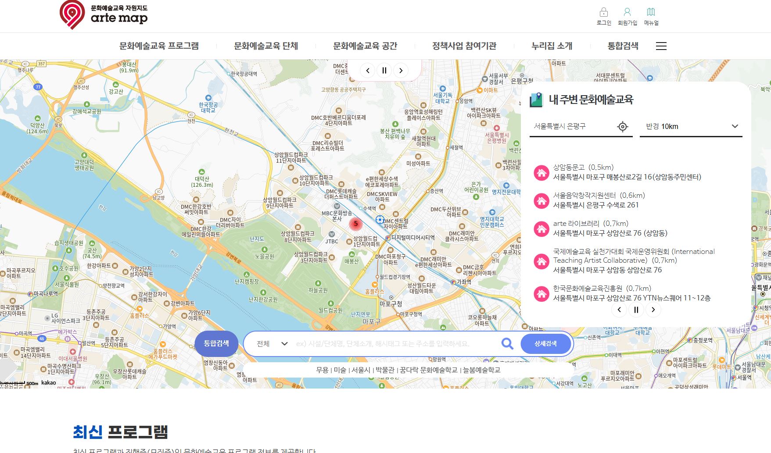Focus the keyword search input field
This screenshot has width=771, height=453.
point(395,344)
